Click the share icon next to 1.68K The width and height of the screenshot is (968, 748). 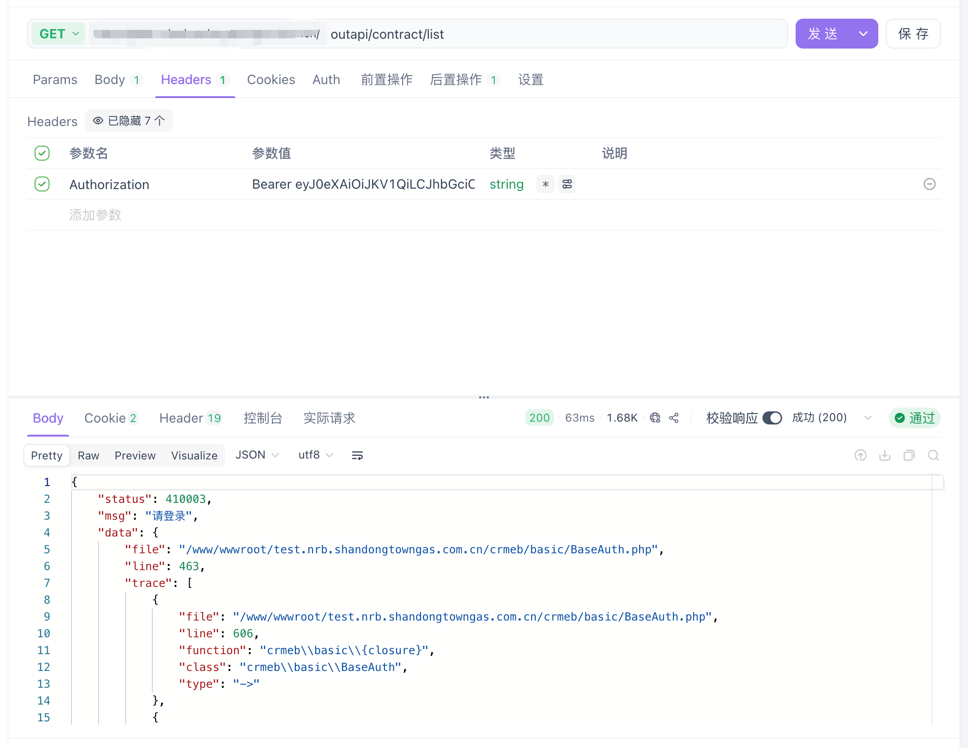pos(674,418)
